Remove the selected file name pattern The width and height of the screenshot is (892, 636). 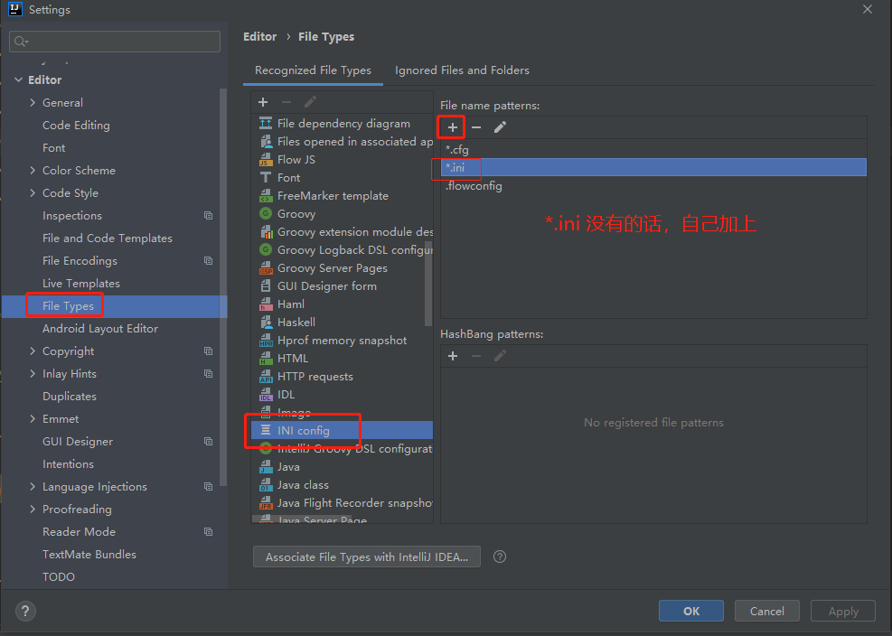point(476,127)
